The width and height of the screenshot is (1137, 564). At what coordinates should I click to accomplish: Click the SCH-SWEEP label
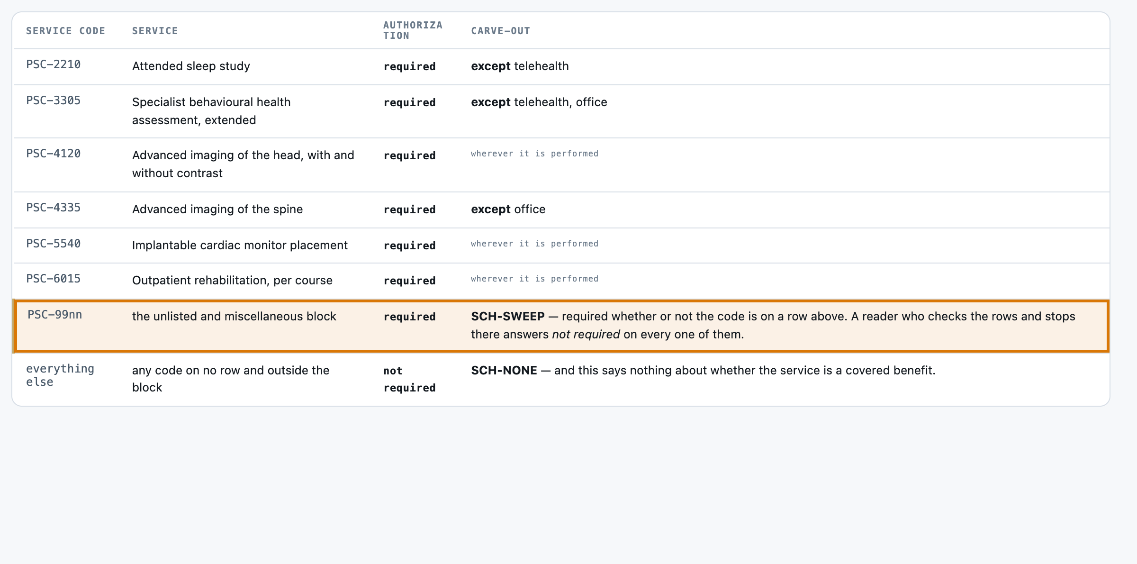tap(508, 316)
